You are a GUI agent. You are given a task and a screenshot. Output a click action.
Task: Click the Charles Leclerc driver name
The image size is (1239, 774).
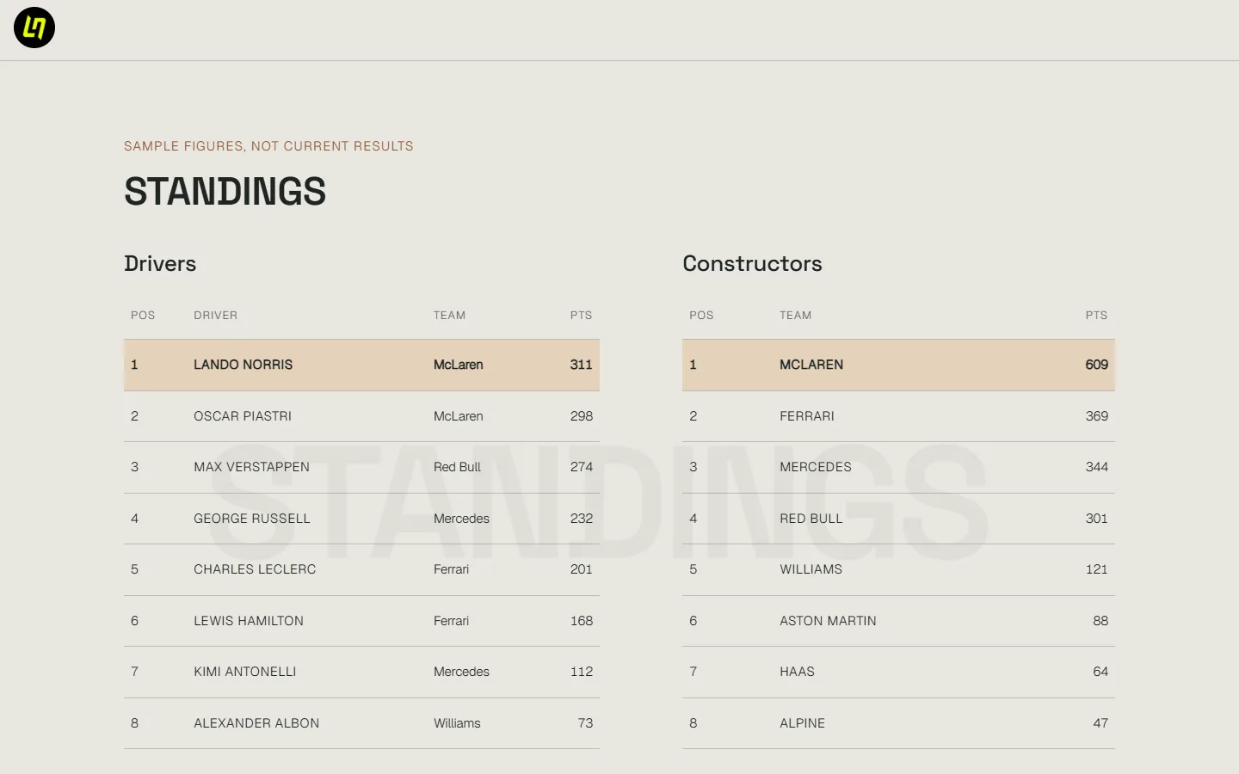tap(255, 569)
